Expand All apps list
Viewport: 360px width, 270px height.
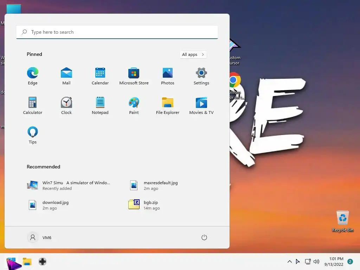click(x=193, y=54)
